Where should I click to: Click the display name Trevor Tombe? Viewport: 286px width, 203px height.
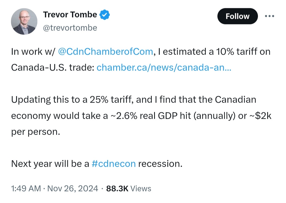tap(70, 15)
